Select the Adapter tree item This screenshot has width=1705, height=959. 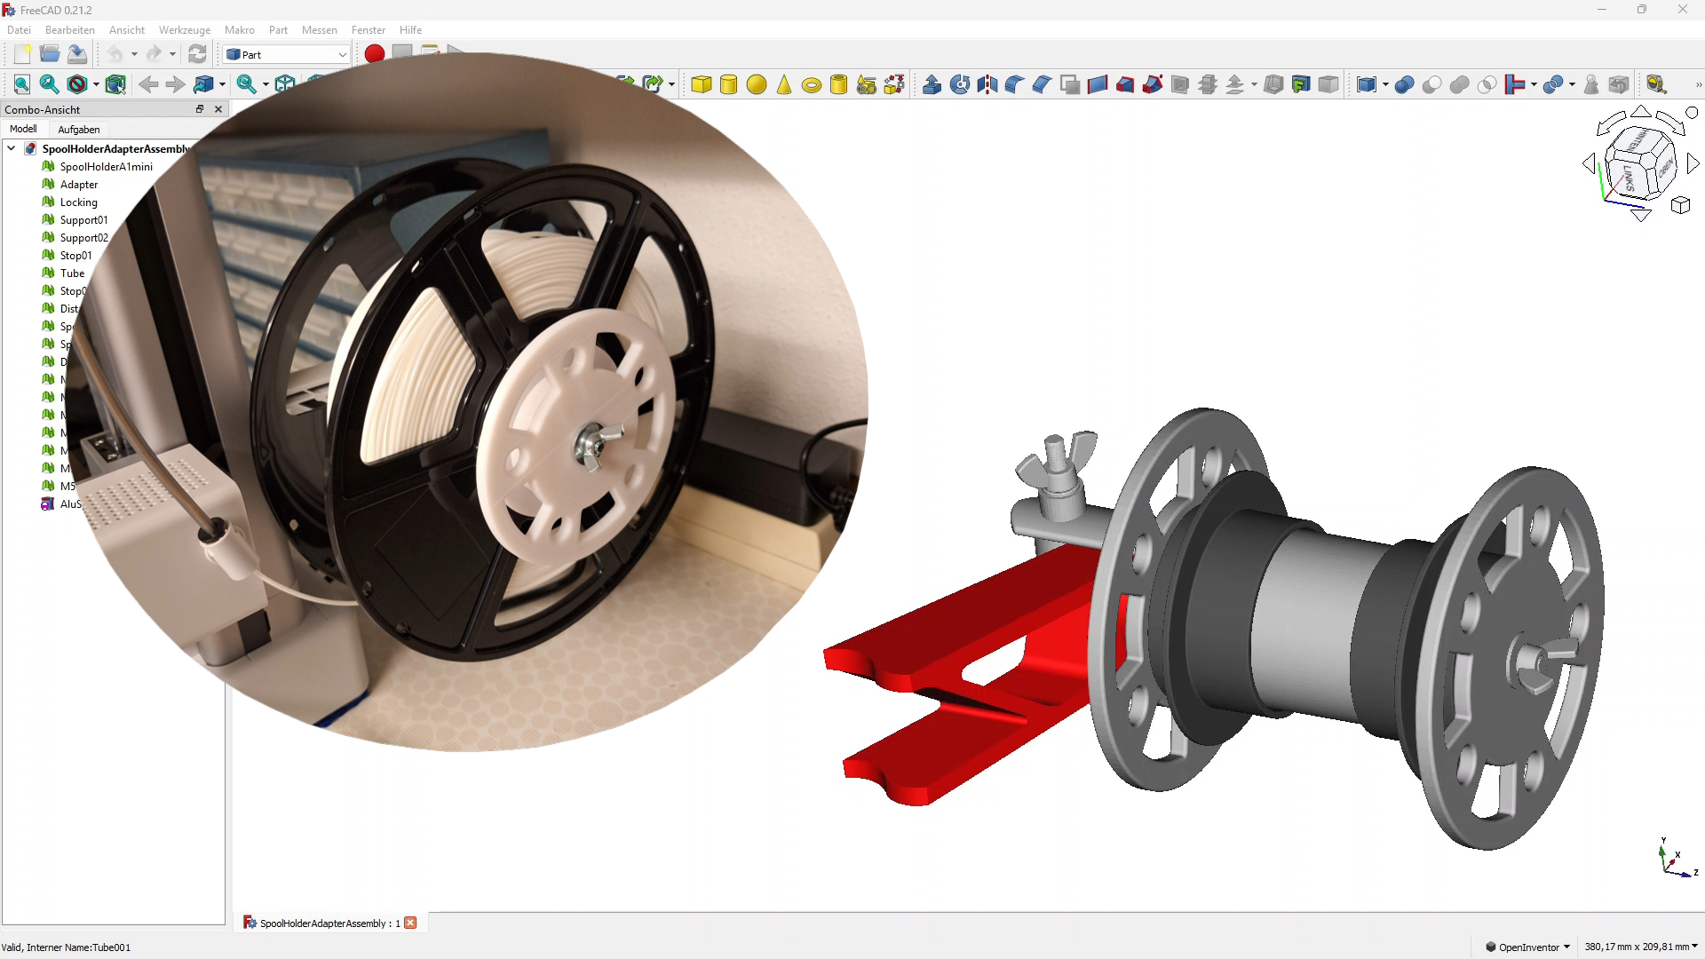point(78,184)
